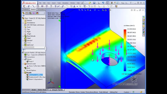Image resolution: width=167 pixels, height=94 pixels.
Task: Click Zoom to Fit in the view toolbar
Action: pos(79,10)
